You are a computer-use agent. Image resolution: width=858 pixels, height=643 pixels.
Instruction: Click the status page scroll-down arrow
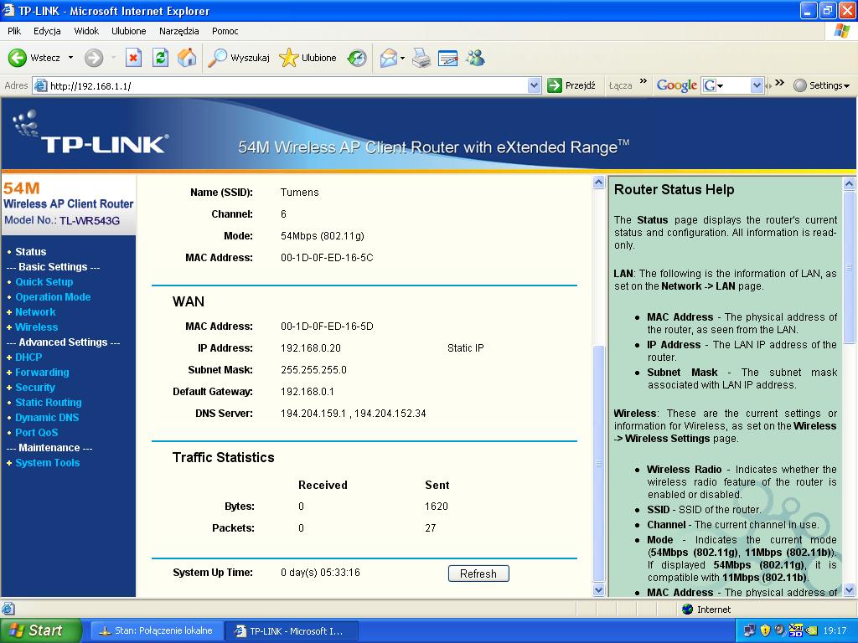(x=598, y=590)
